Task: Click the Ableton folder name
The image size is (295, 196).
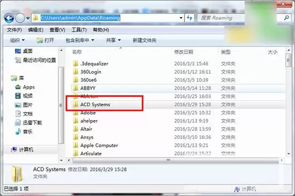Action: coord(89,96)
